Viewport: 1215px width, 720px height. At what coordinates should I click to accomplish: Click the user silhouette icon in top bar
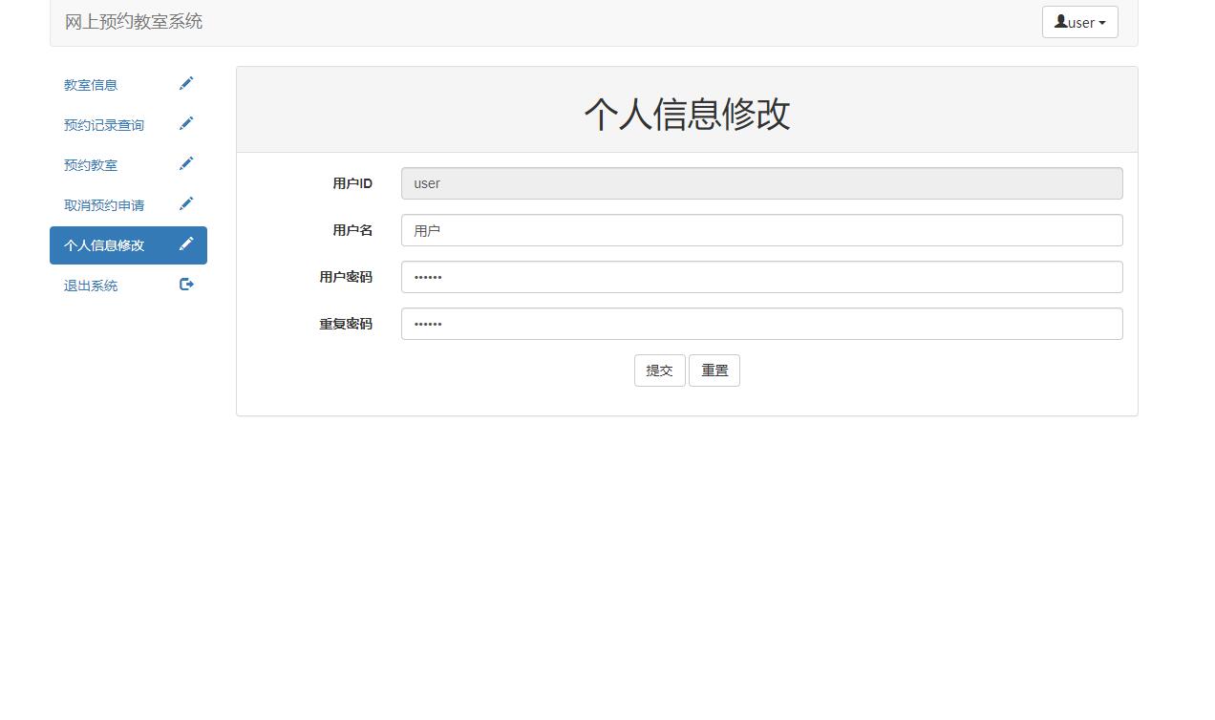(1060, 22)
